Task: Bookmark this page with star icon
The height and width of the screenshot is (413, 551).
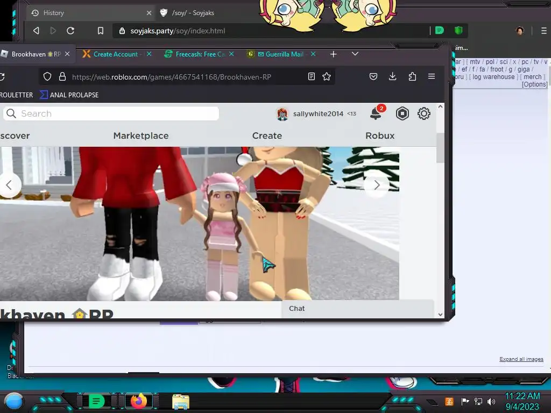Action: click(x=327, y=76)
